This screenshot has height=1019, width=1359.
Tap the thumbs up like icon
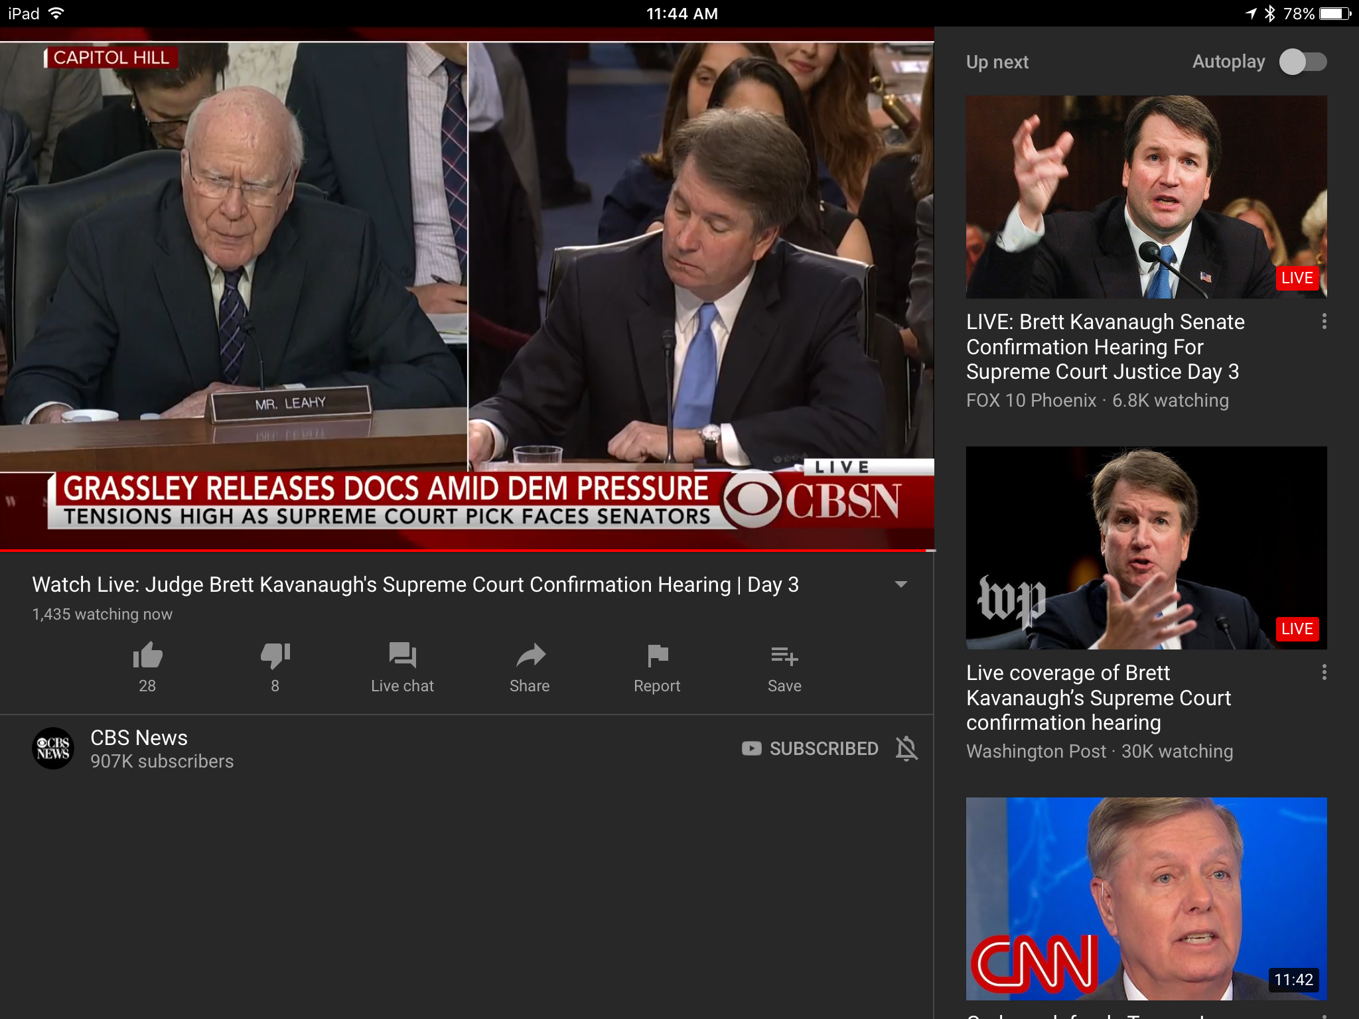point(147,655)
